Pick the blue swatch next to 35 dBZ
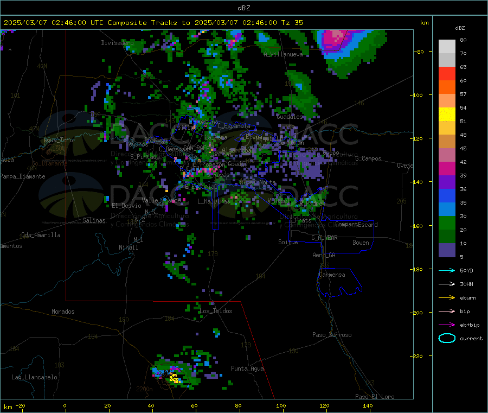The width and height of the screenshot is (488, 413). click(447, 195)
